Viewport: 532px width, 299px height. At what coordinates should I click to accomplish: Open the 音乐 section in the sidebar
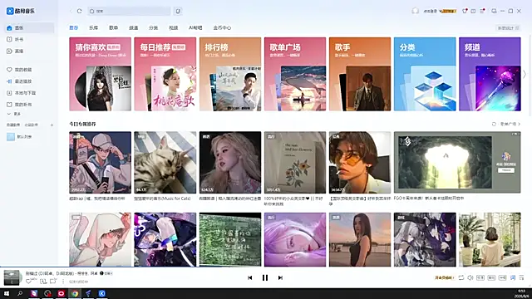[29, 27]
